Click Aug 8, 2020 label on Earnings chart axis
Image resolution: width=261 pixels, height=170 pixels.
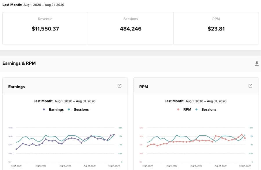41,166
